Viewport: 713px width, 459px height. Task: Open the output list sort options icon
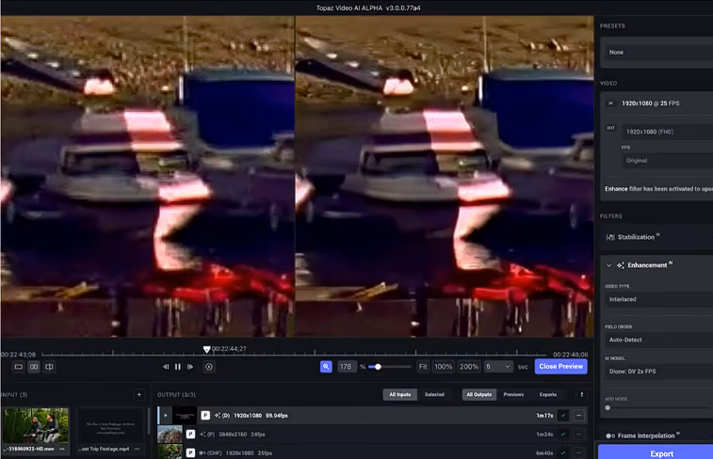tap(581, 394)
